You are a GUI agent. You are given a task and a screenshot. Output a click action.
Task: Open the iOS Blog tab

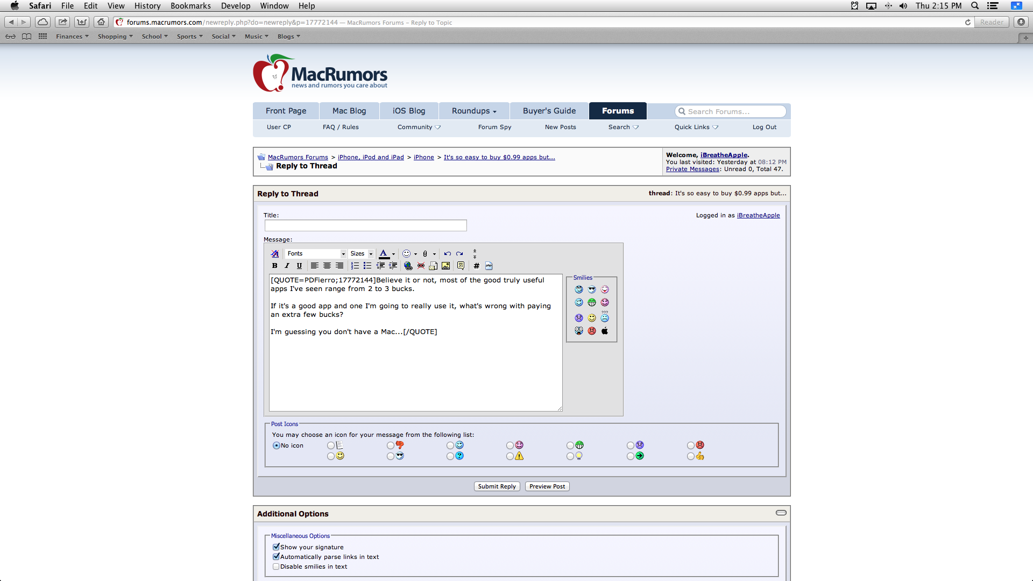pyautogui.click(x=409, y=111)
